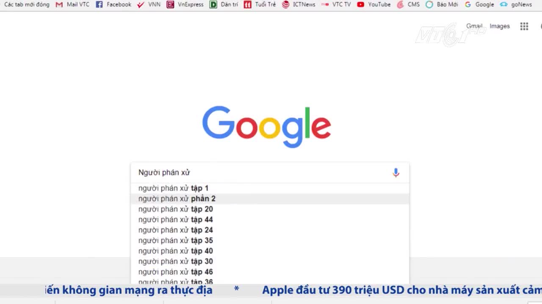
Task: Open the Tuổi Trẻ bookmark
Action: [x=260, y=5]
